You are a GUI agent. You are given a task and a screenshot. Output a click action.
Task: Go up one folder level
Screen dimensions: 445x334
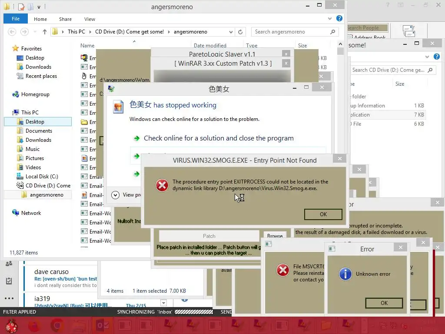click(45, 32)
